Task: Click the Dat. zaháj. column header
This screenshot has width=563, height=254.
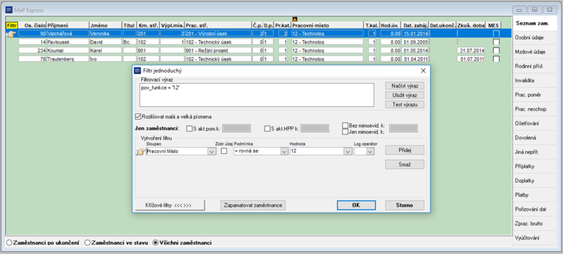Action: point(415,25)
